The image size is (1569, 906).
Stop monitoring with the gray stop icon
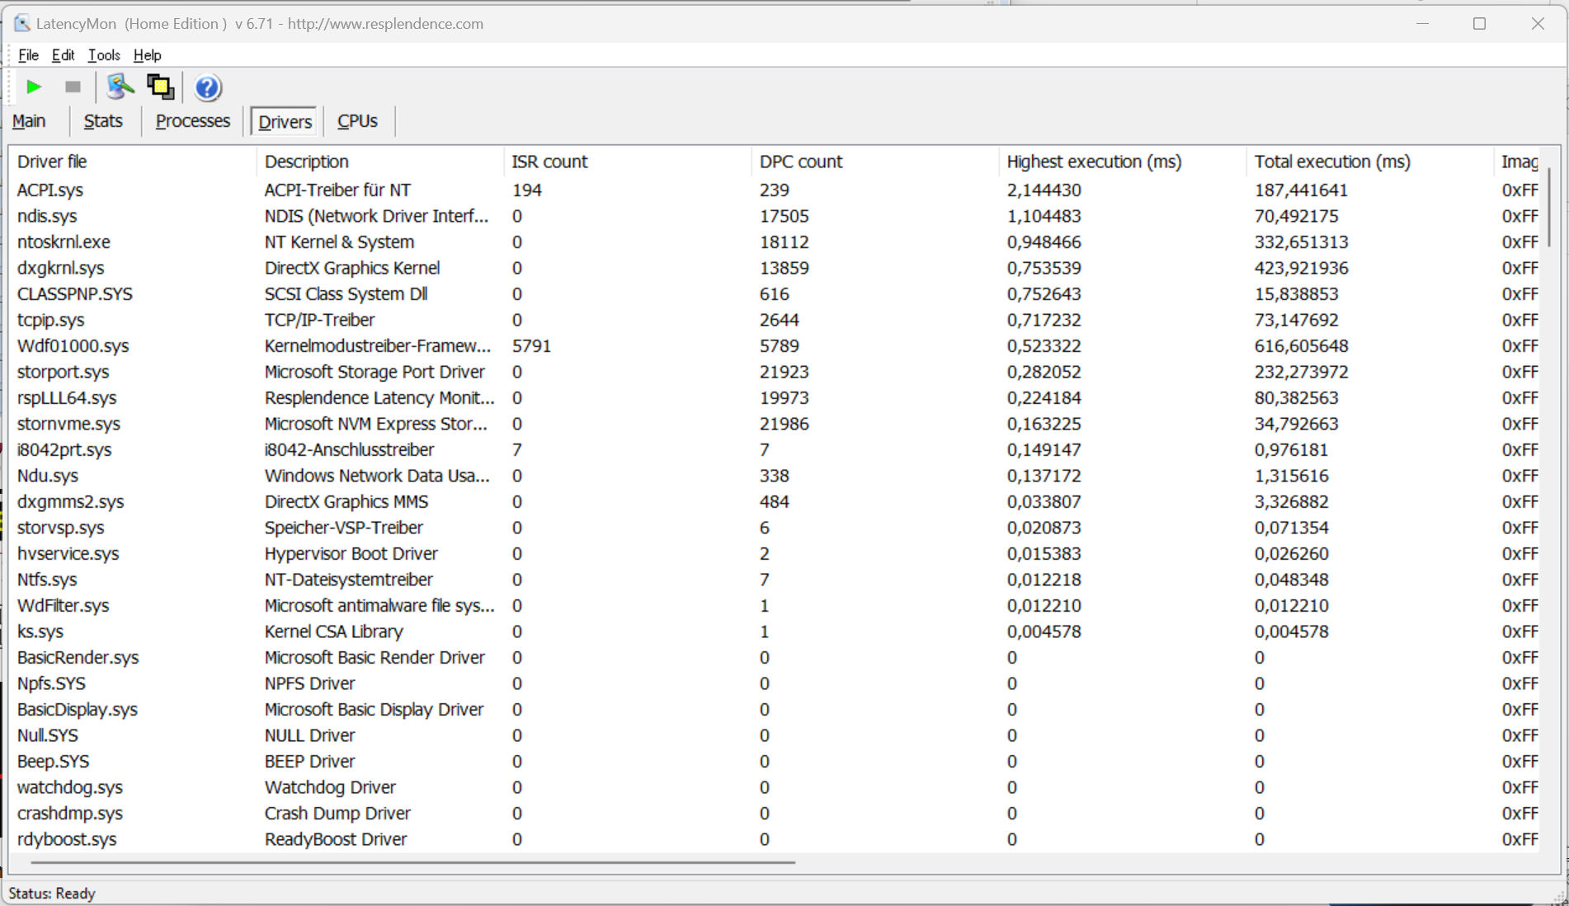(73, 87)
